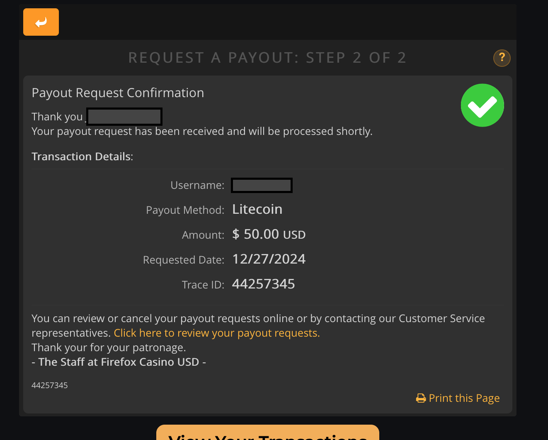Click the green confirmation checkmark icon
Image resolution: width=548 pixels, height=440 pixels.
[482, 105]
